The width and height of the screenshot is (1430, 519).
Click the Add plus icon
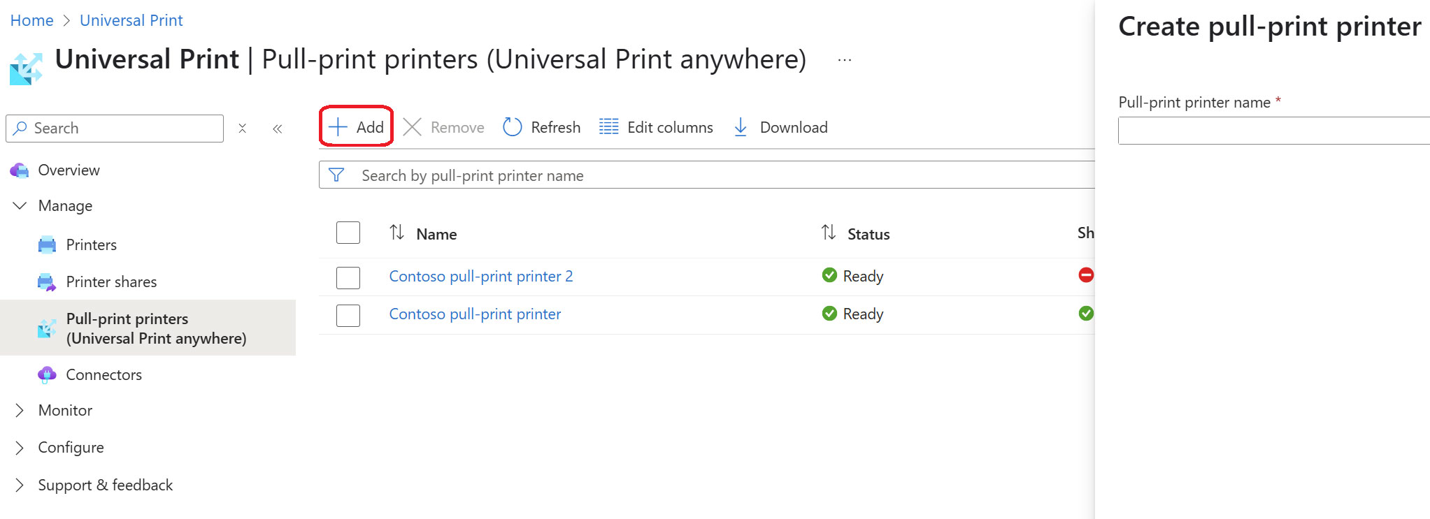tap(338, 127)
